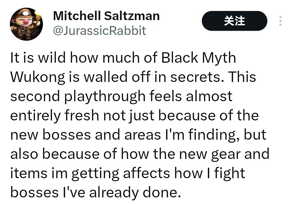This screenshot has width=297, height=204.
Task: Click the words "Black Myth" in the tweet
Action: click(199, 58)
